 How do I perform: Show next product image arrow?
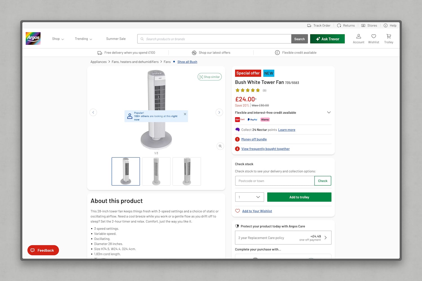point(219,112)
